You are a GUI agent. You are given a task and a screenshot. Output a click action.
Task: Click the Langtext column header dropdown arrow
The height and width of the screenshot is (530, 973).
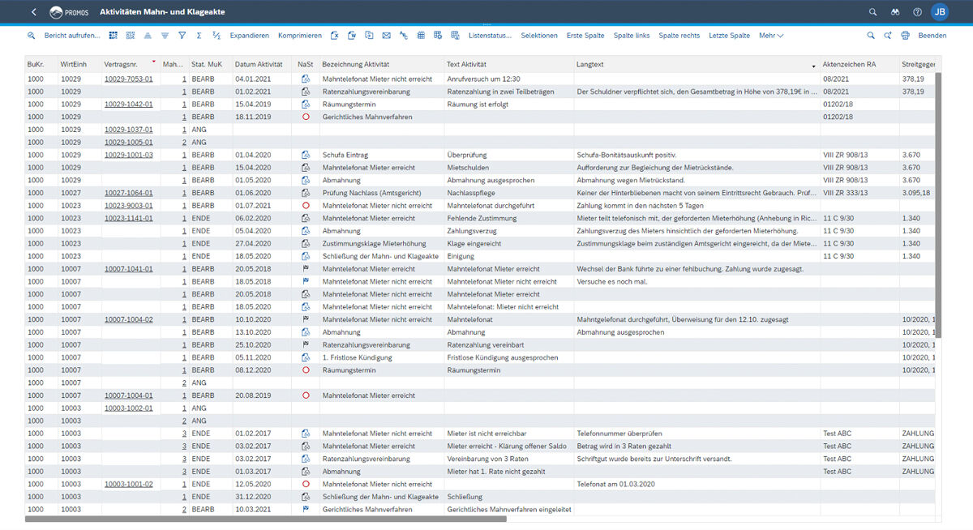point(813,65)
